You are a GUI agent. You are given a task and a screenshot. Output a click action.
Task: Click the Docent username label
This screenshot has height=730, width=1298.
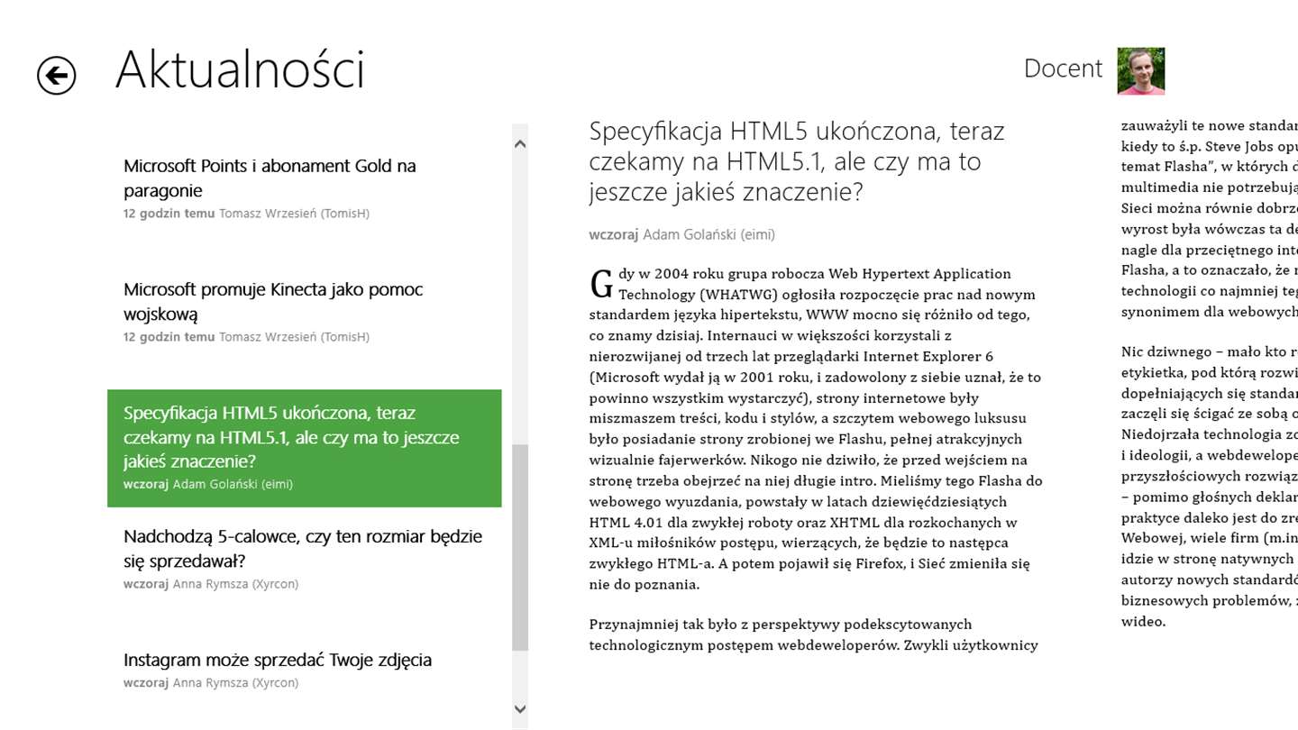1063,68
